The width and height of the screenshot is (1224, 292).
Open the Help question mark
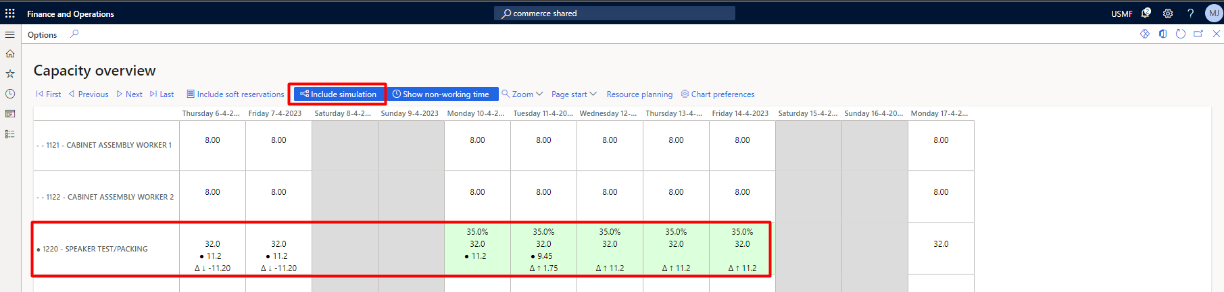(1191, 13)
